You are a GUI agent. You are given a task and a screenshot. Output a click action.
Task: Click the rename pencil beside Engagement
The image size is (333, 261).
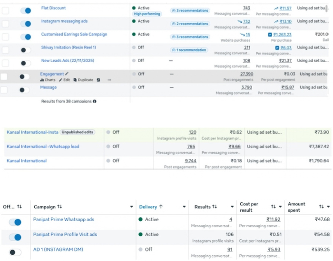[67, 74]
